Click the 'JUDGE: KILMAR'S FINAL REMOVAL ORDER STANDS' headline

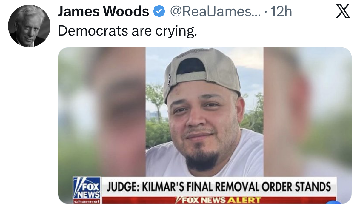click(219, 187)
